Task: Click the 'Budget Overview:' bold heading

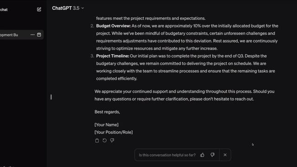Action: (x=113, y=26)
